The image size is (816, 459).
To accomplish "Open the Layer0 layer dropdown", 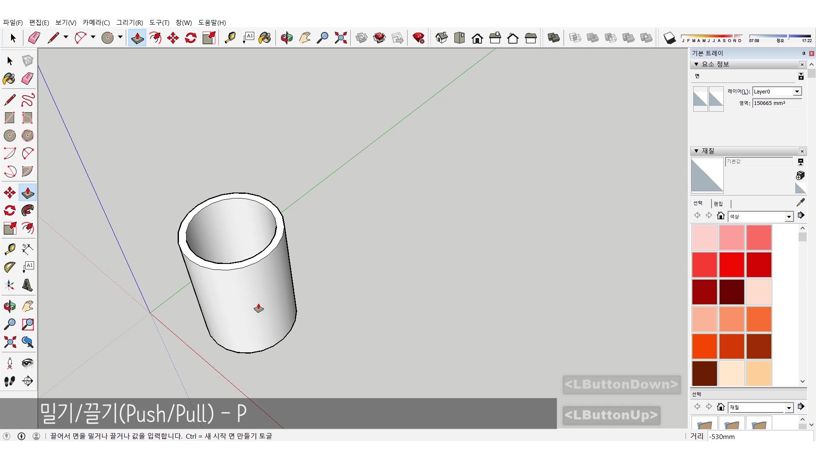I will pos(797,92).
